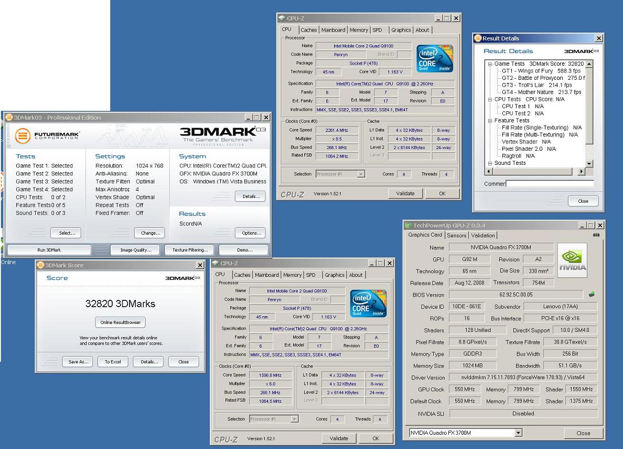
Task: Click Online ResultBrowser button
Action: click(x=121, y=322)
